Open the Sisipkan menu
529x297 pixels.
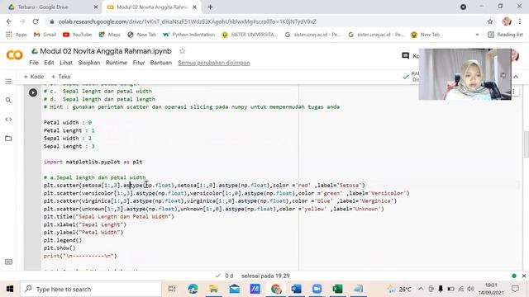(x=89, y=63)
